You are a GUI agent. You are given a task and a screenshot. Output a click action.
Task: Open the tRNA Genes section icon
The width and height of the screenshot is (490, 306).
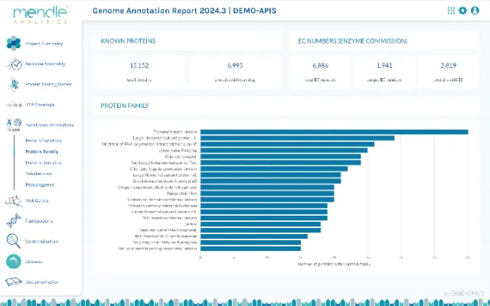(x=14, y=201)
